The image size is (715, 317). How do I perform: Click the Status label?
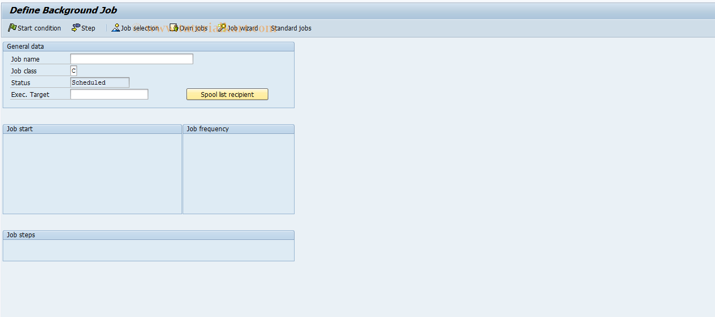pos(21,83)
